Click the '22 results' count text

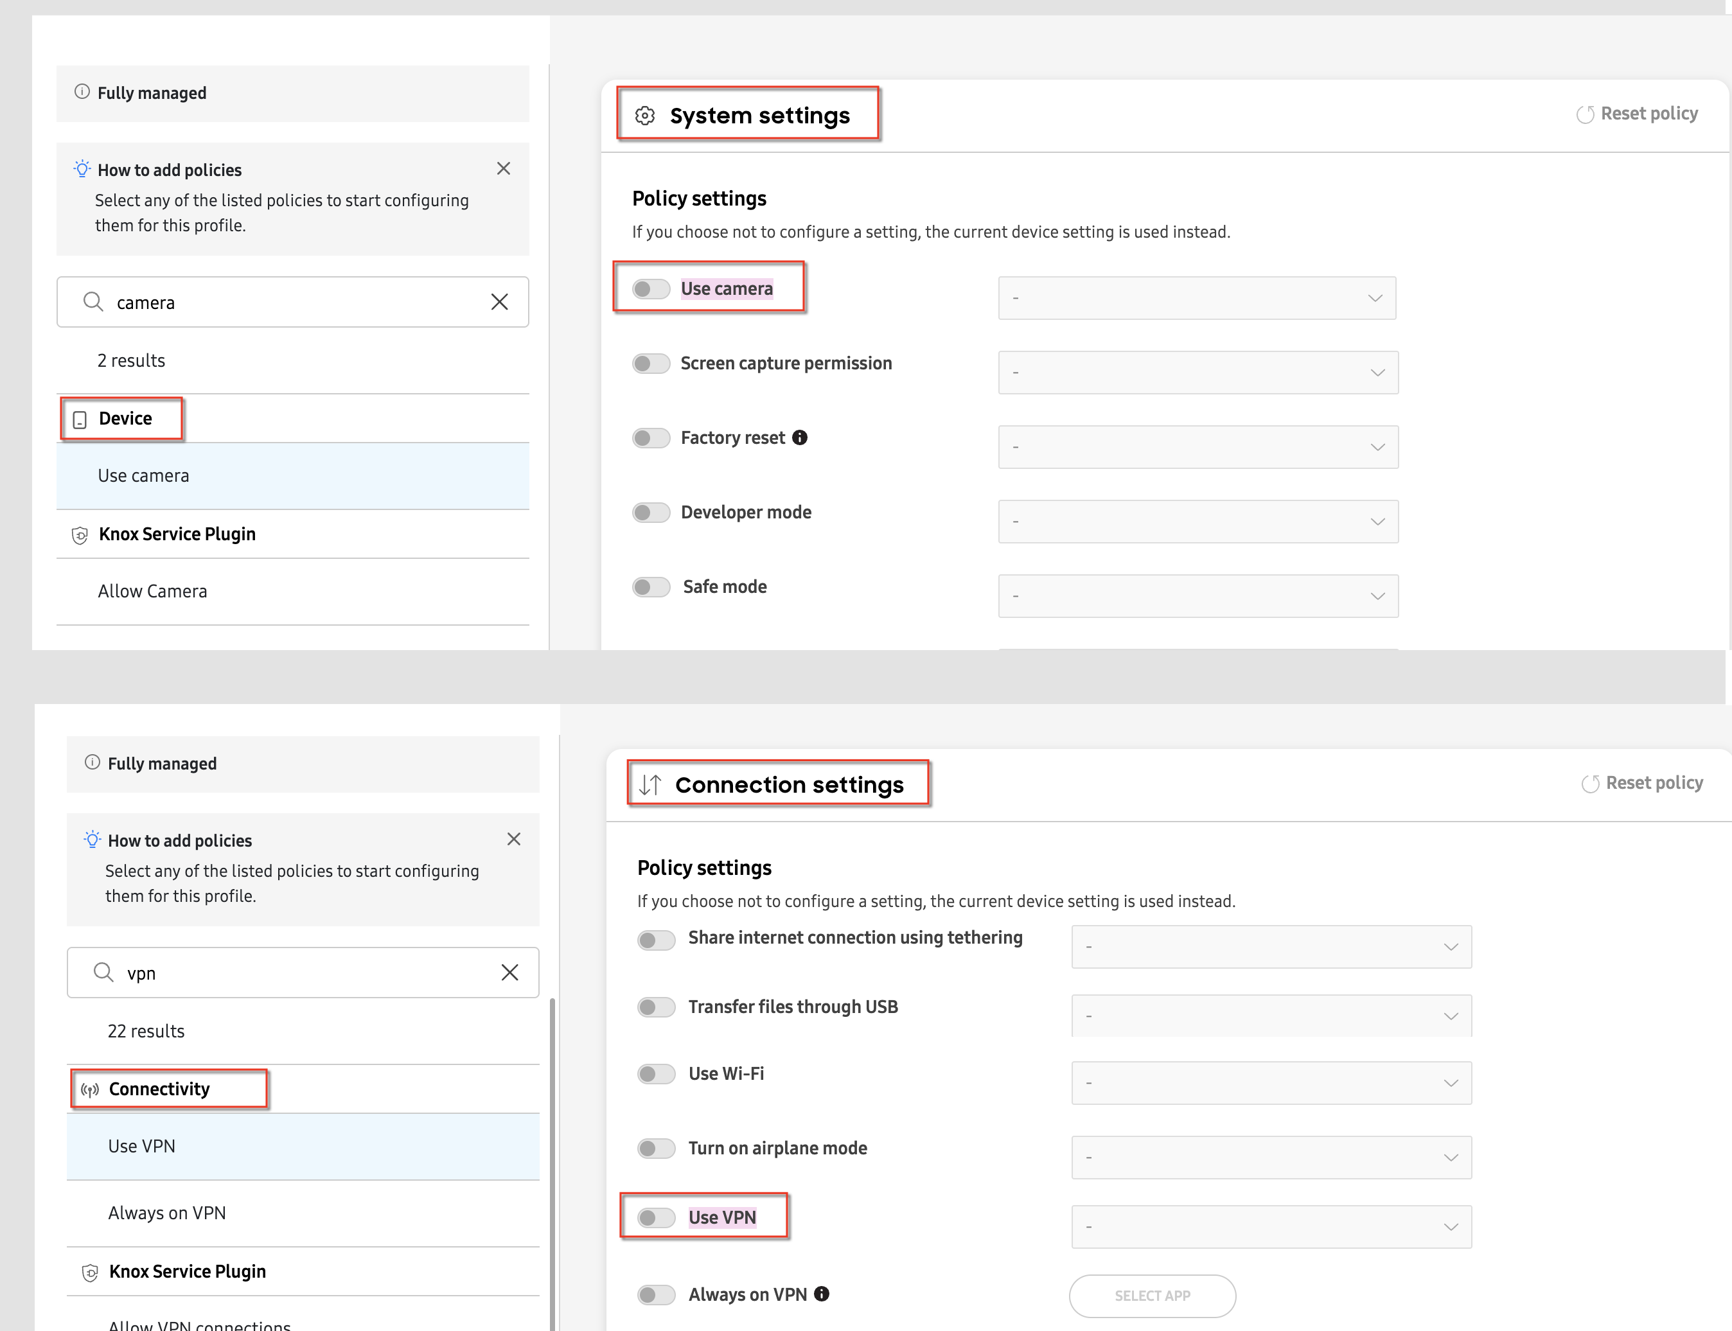146,1032
